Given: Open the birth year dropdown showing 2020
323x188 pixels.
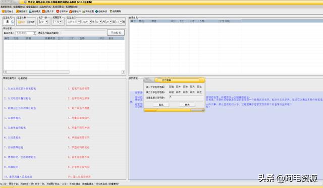Looking at the screenshot, I should pyautogui.click(x=86, y=22).
